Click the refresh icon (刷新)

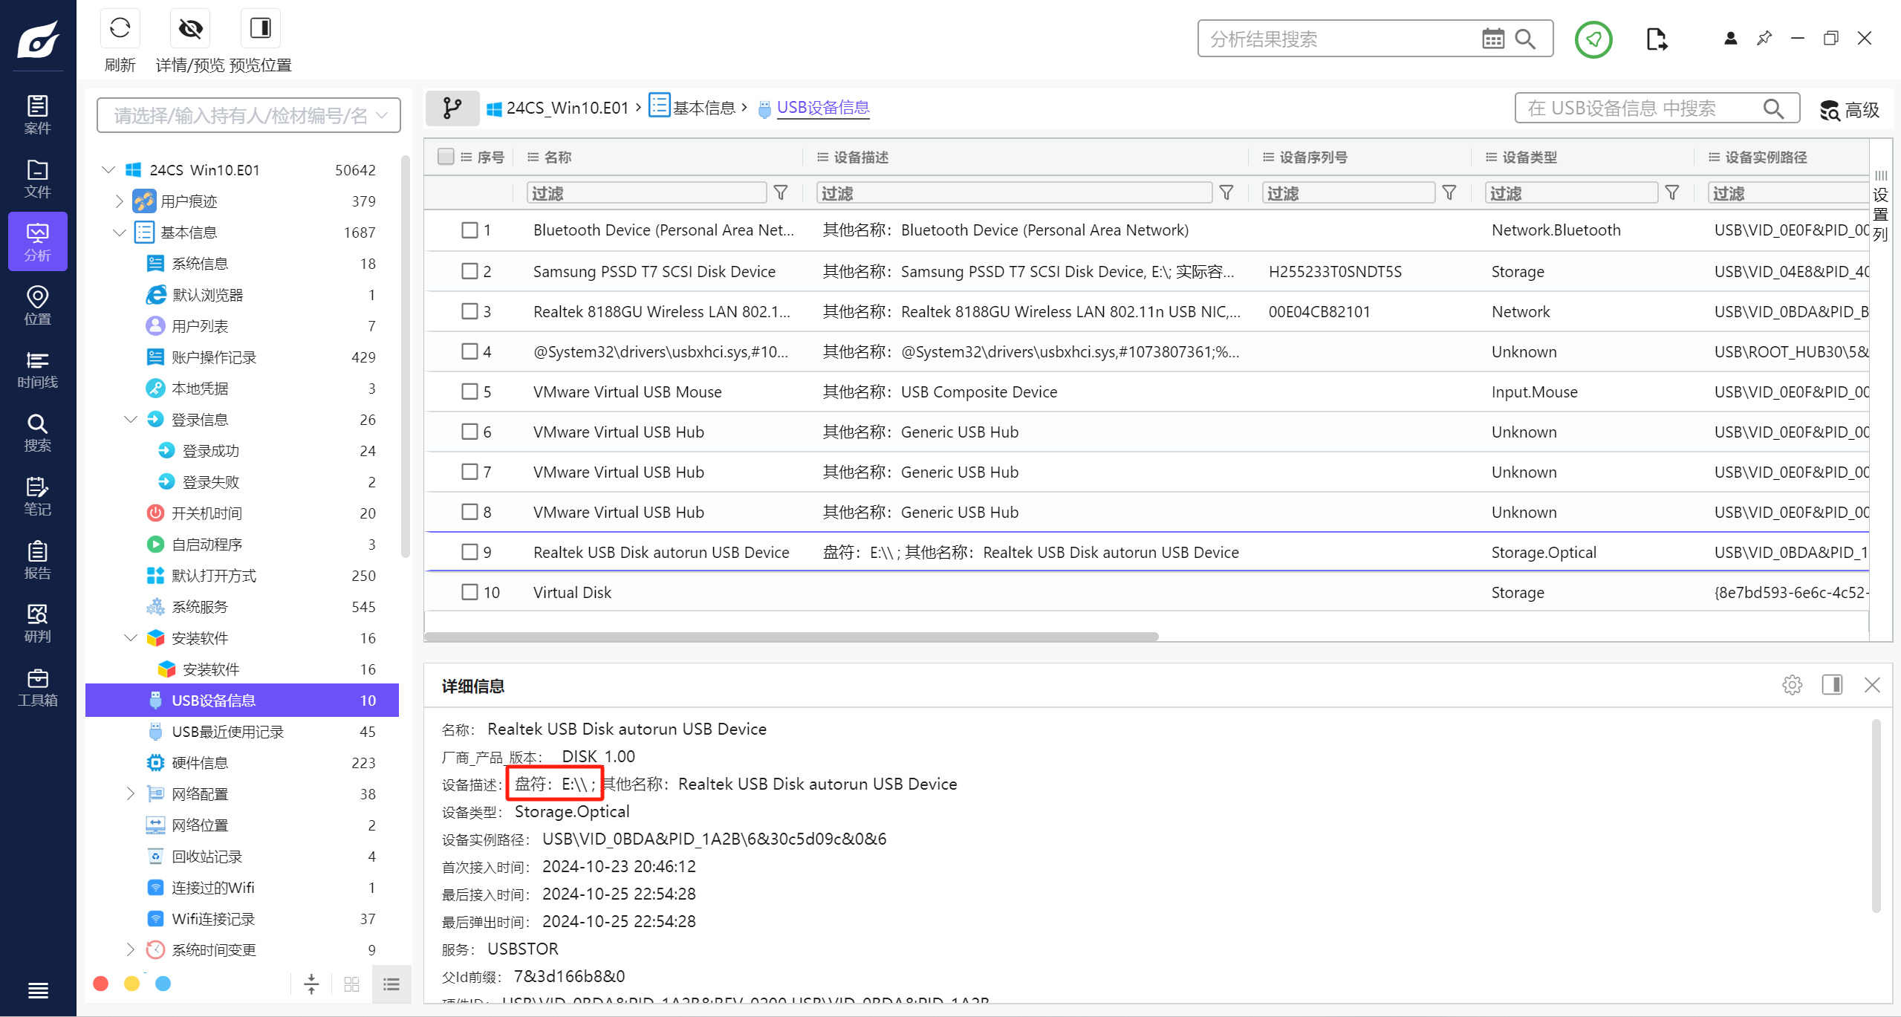(x=120, y=29)
